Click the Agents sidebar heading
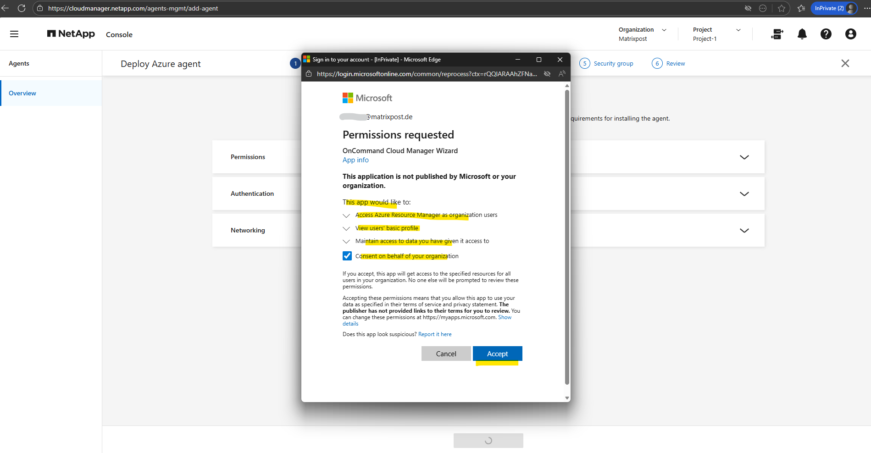871x453 pixels. (x=19, y=63)
